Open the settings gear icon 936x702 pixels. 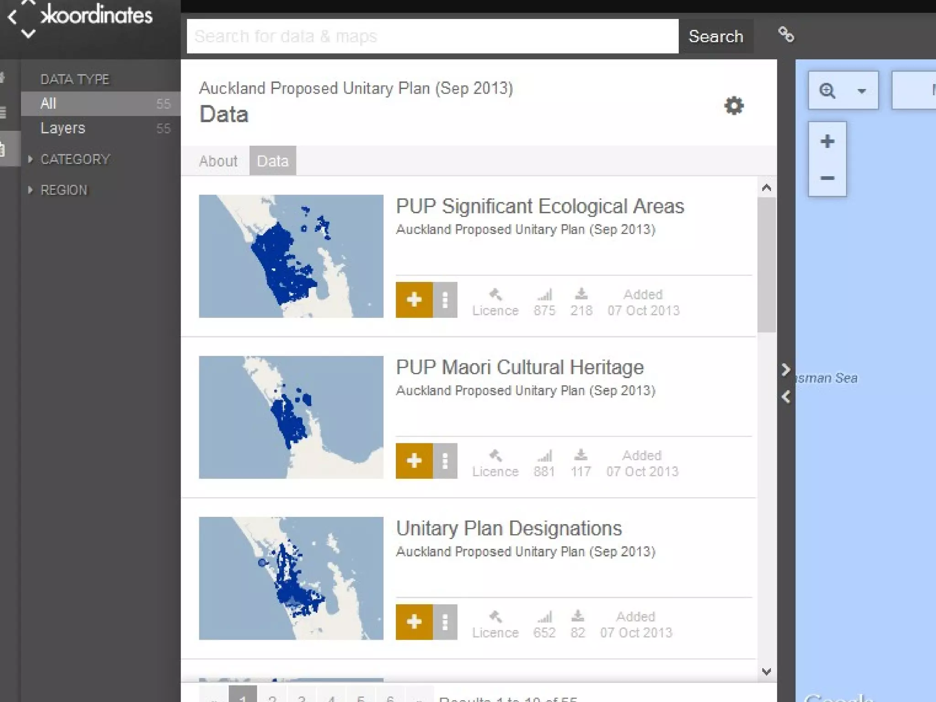click(x=734, y=106)
